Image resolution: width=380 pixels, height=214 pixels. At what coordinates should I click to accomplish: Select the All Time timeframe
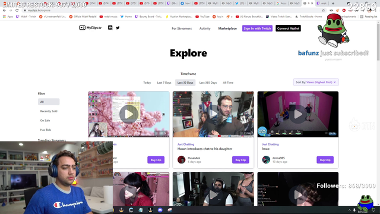tap(228, 83)
